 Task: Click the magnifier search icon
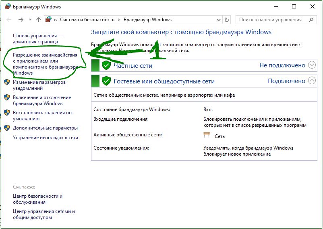click(311, 20)
